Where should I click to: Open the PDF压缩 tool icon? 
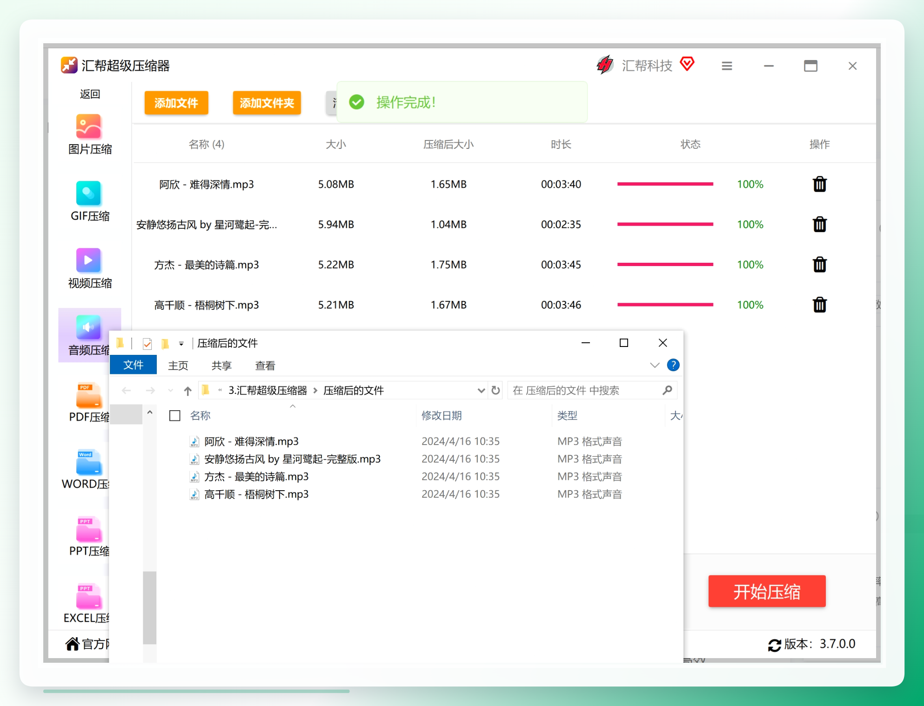pyautogui.click(x=88, y=395)
